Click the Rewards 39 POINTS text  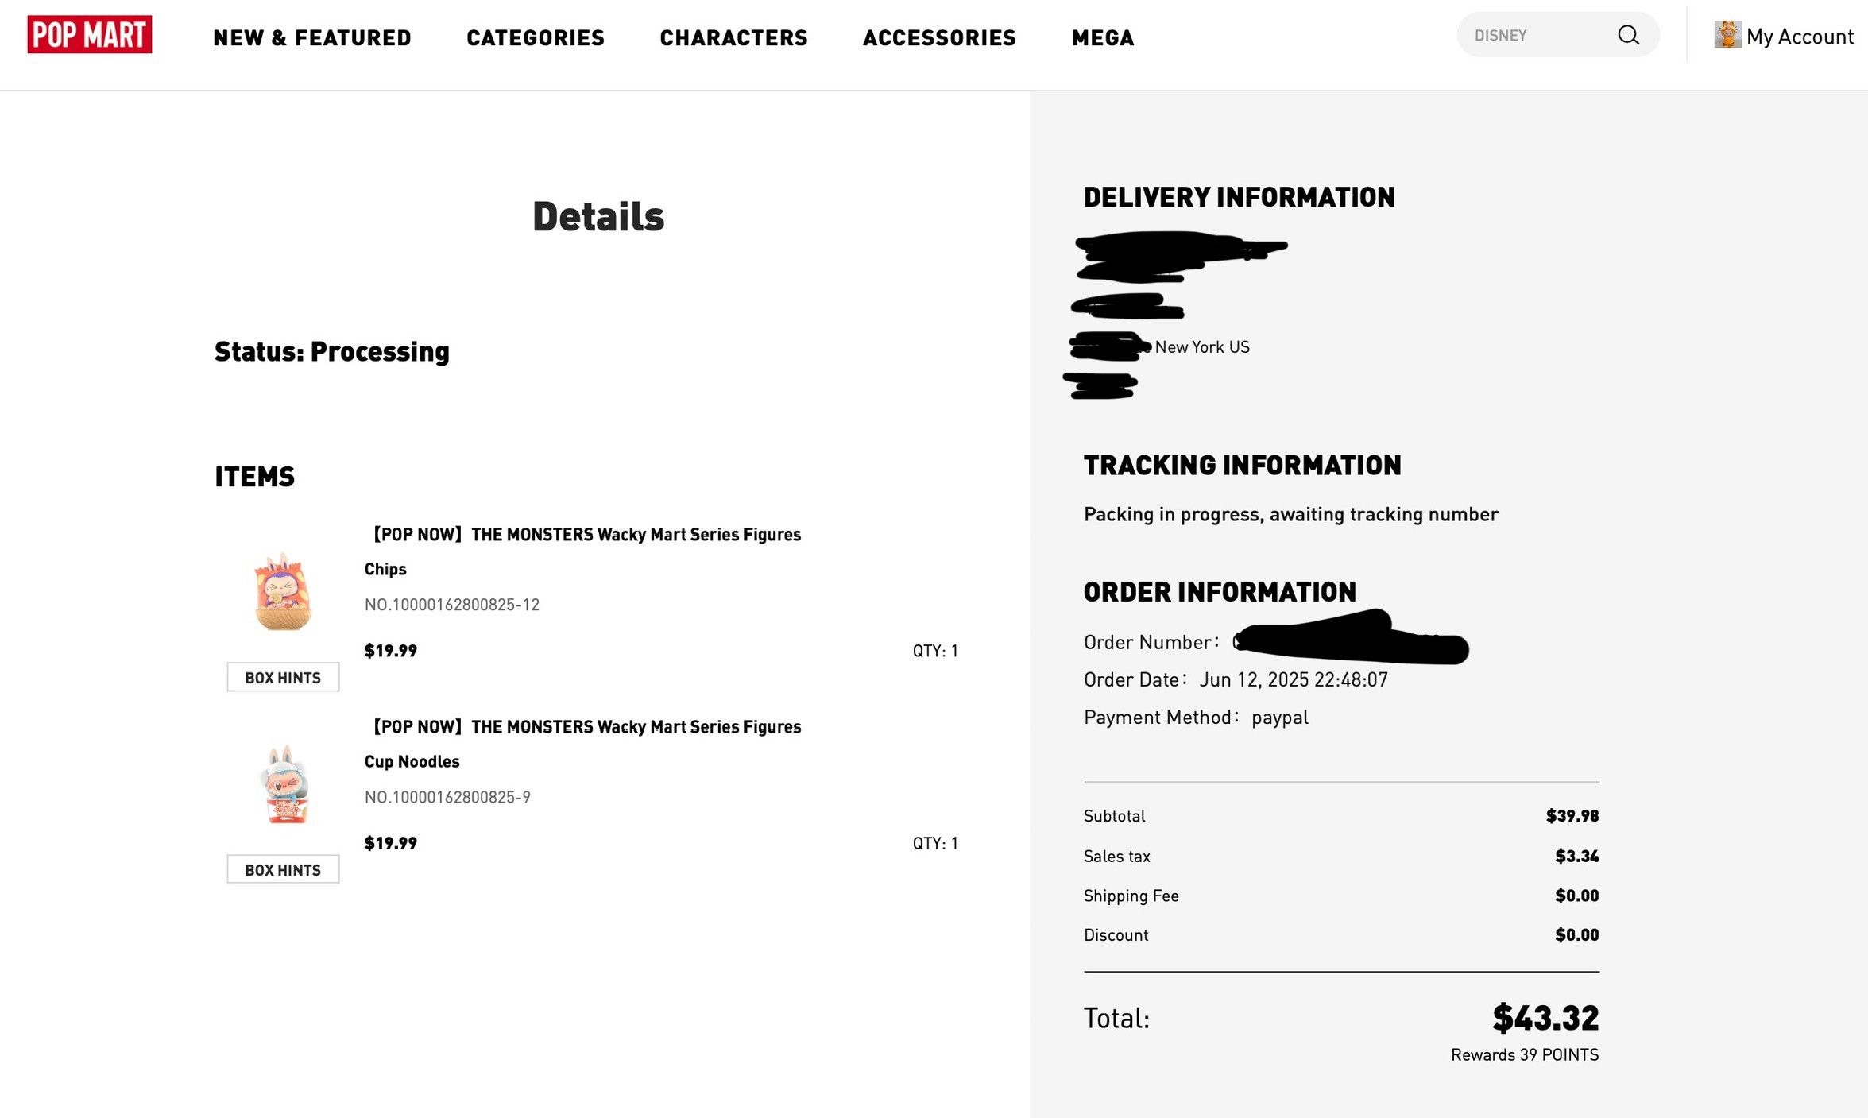point(1525,1054)
